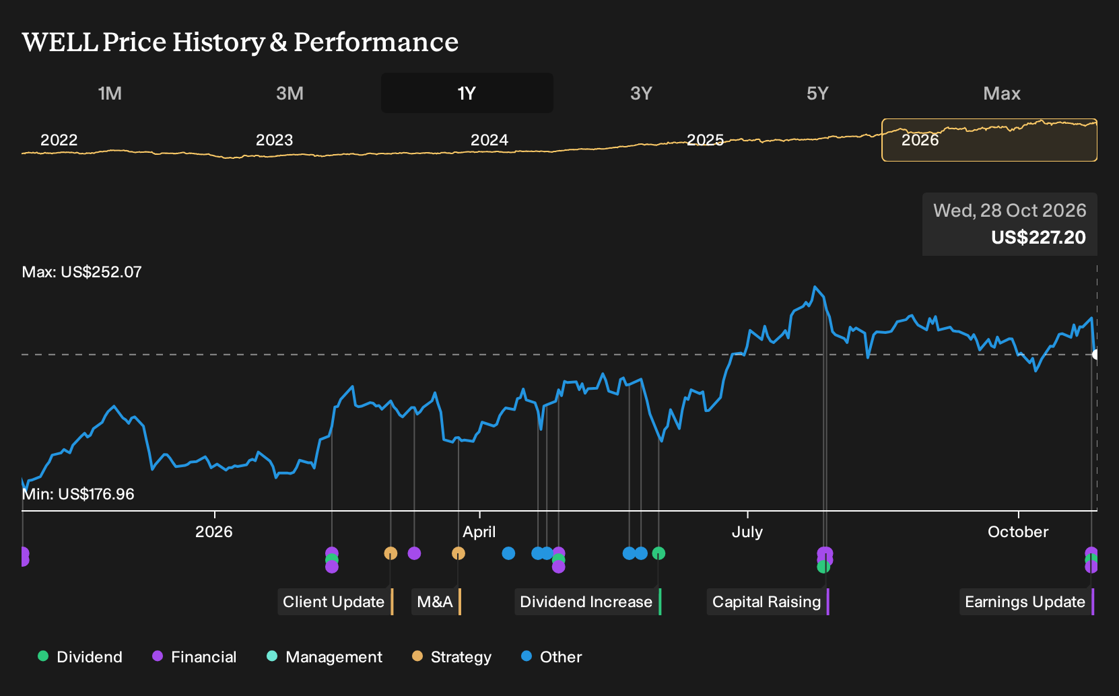Viewport: 1119px width, 696px height.
Task: Toggle Other events in legend
Action: [551, 657]
